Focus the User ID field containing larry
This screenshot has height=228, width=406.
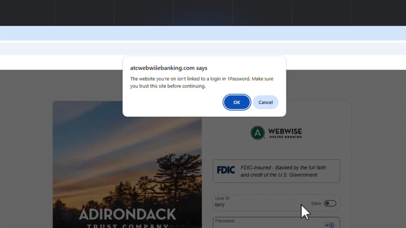click(x=276, y=202)
